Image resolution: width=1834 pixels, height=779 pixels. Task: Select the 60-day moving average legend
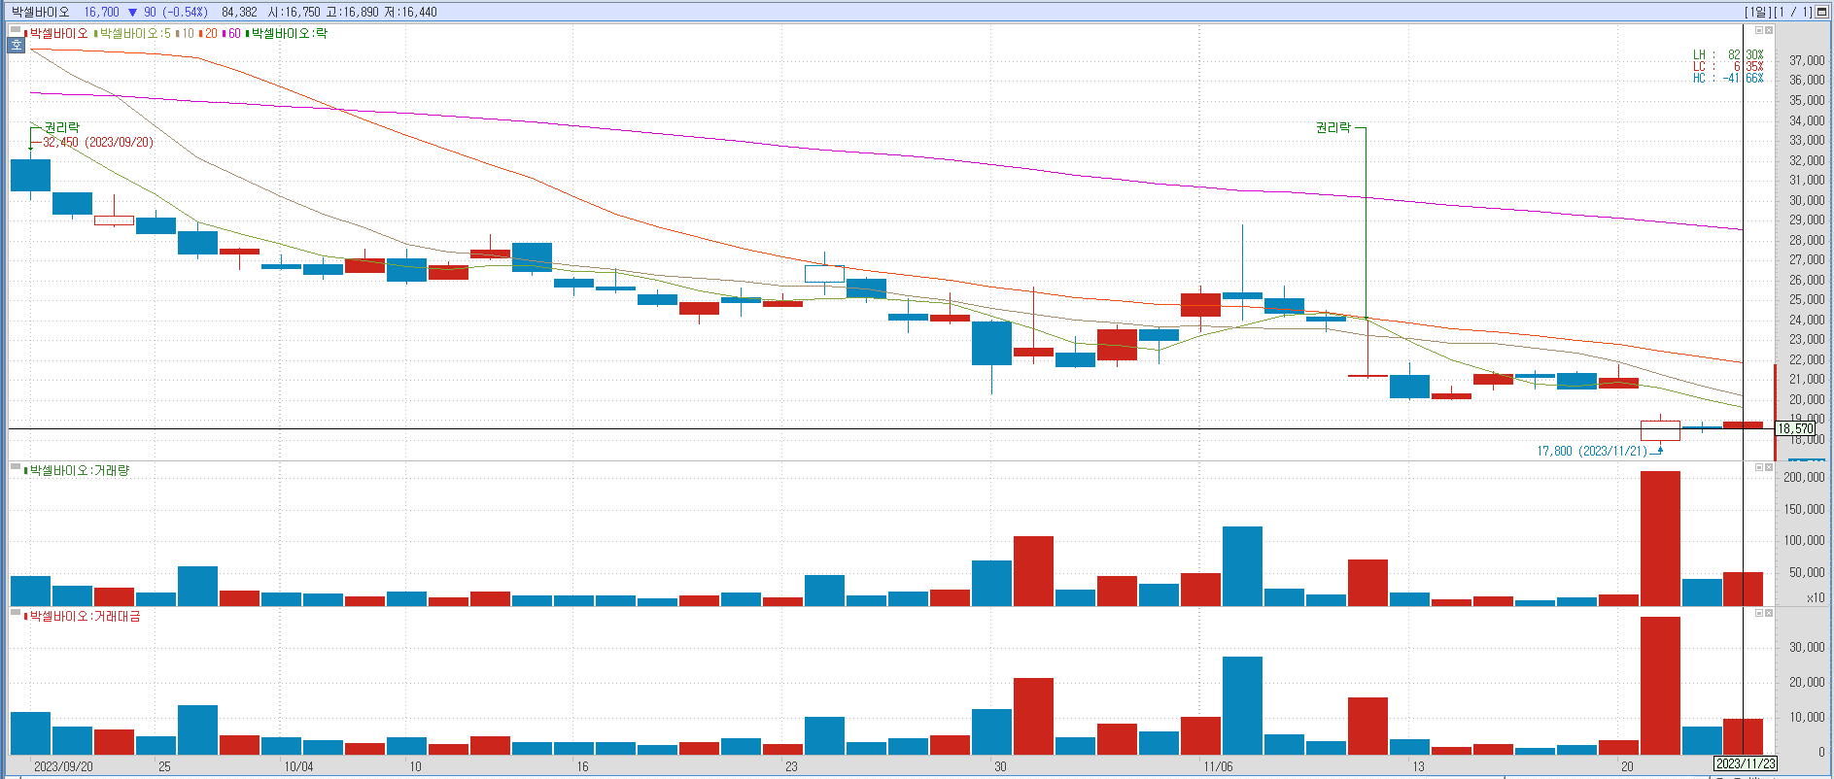(234, 34)
